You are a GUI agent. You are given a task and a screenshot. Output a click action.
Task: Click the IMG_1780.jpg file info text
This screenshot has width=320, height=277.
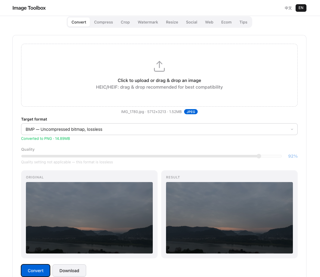151,112
